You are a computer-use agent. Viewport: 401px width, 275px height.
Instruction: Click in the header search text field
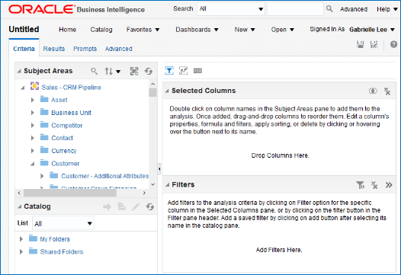coord(295,9)
